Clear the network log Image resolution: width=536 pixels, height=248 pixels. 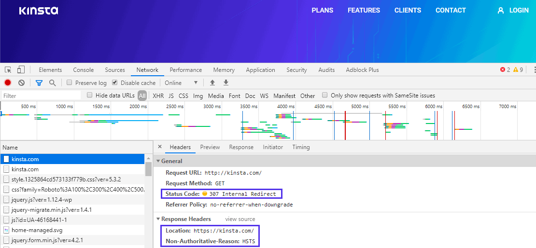(x=21, y=83)
